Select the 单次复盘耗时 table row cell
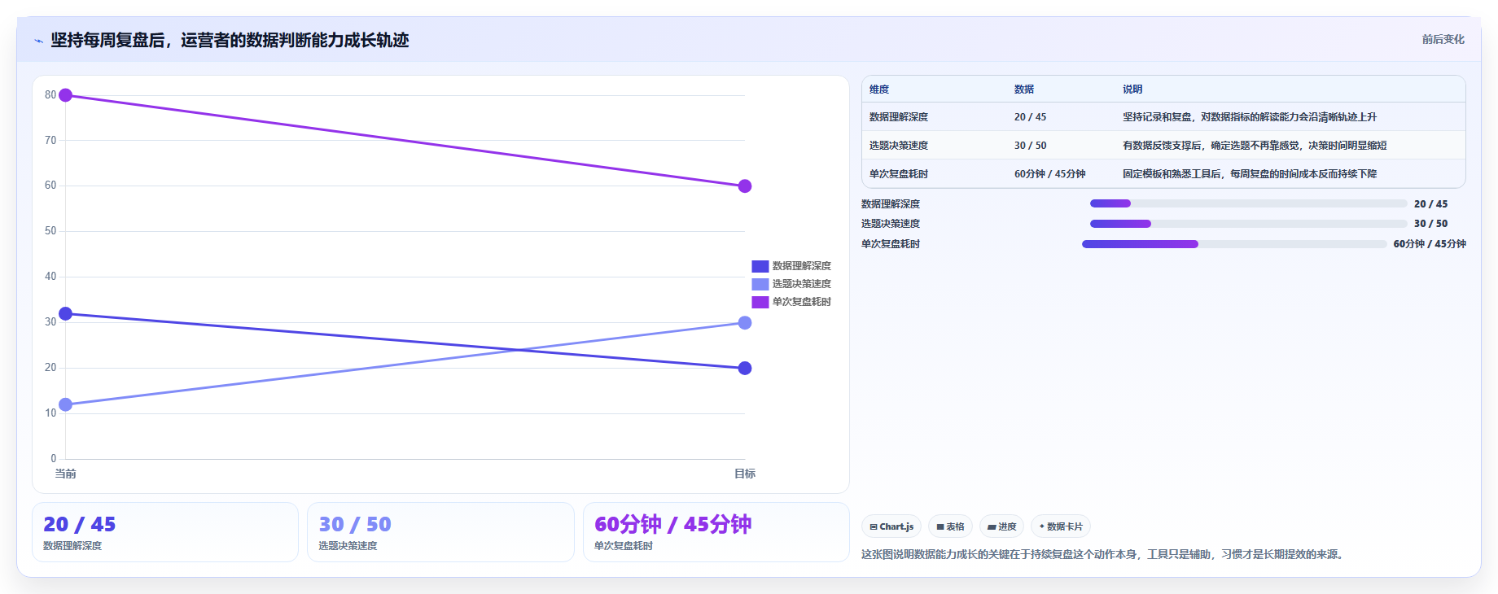 point(899,174)
